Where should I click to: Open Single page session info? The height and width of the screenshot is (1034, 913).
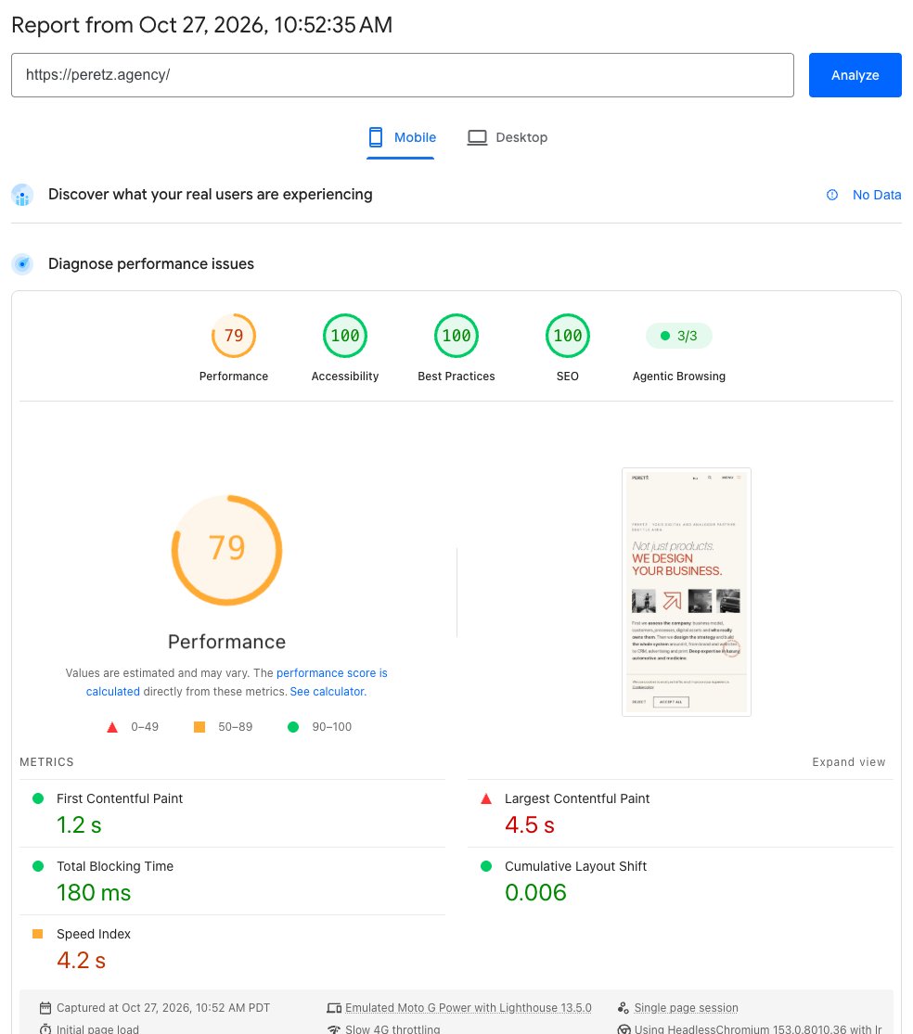(686, 1008)
